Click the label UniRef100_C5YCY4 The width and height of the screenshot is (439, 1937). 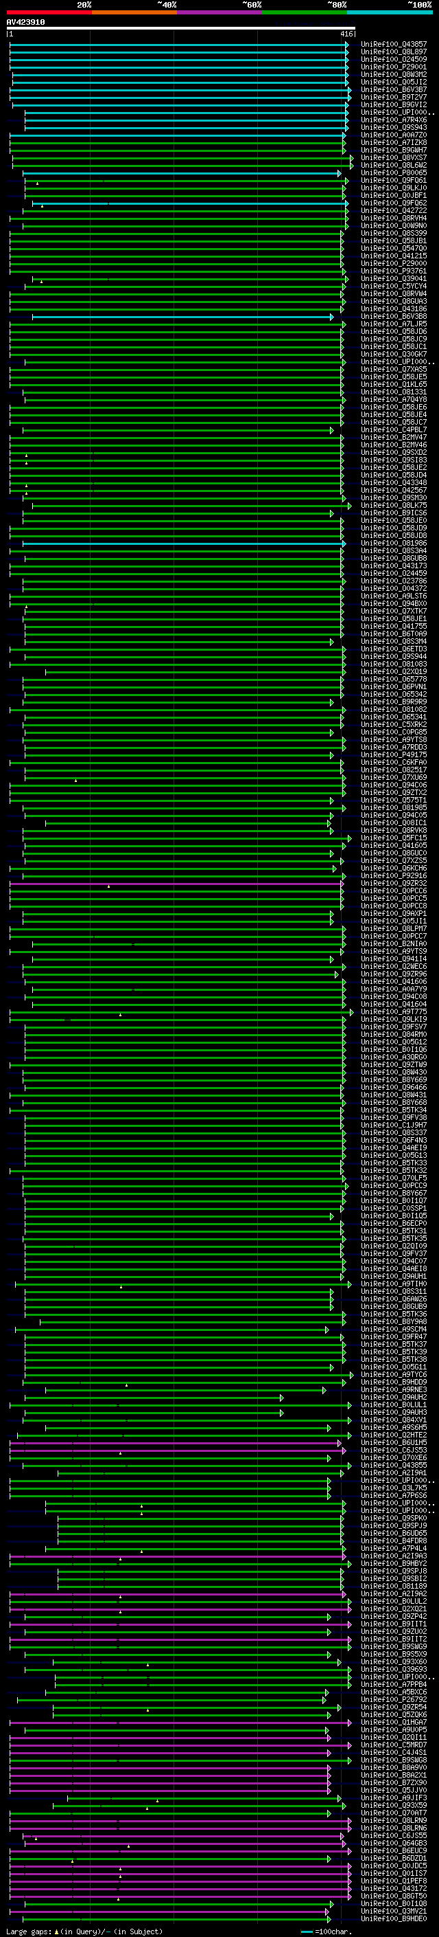(393, 287)
